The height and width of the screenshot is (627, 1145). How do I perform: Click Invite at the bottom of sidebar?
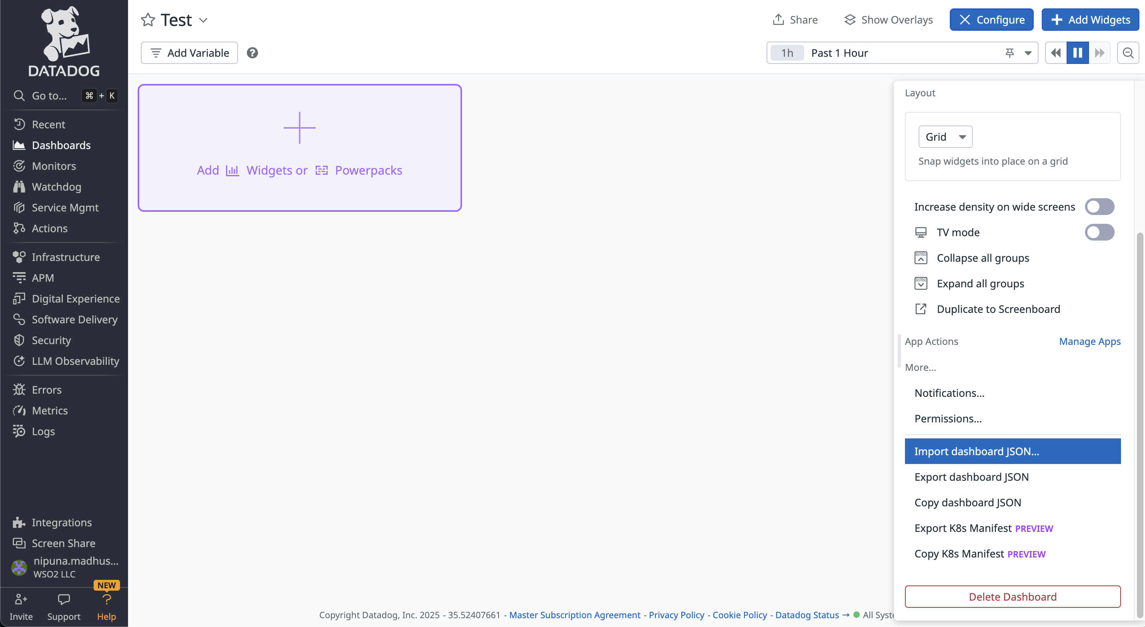click(x=21, y=607)
